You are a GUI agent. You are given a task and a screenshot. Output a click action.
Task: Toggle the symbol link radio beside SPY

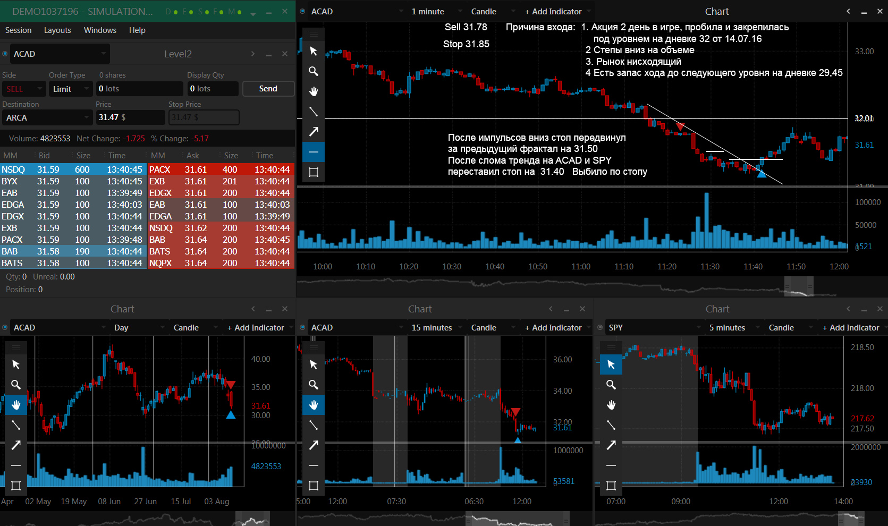tap(600, 327)
